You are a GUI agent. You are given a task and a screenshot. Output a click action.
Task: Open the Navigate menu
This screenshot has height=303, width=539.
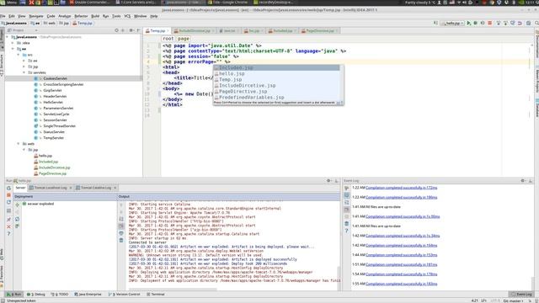coord(36,16)
